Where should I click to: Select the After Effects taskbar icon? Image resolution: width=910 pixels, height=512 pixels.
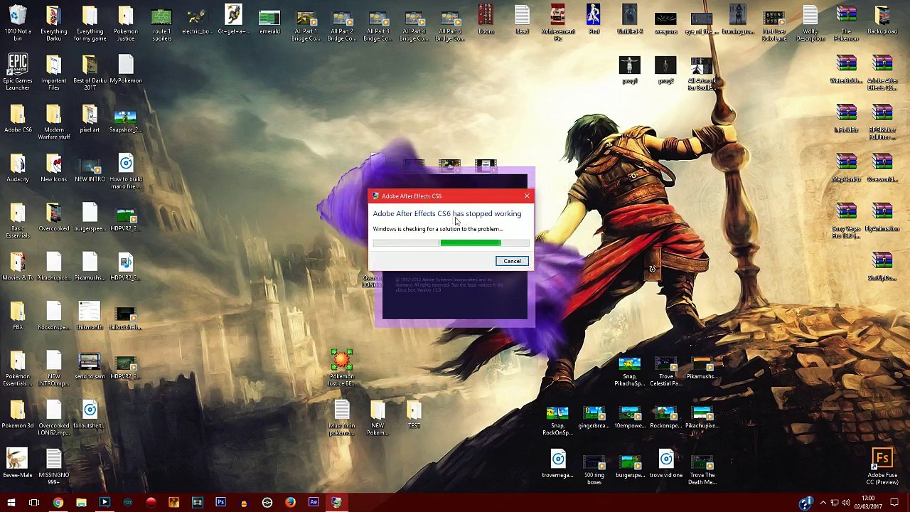pyautogui.click(x=314, y=503)
